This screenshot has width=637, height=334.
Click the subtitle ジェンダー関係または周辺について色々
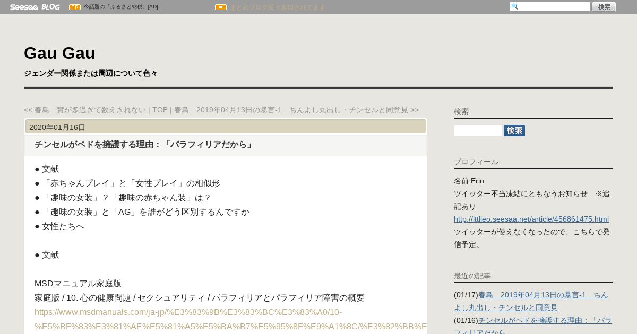(x=91, y=73)
